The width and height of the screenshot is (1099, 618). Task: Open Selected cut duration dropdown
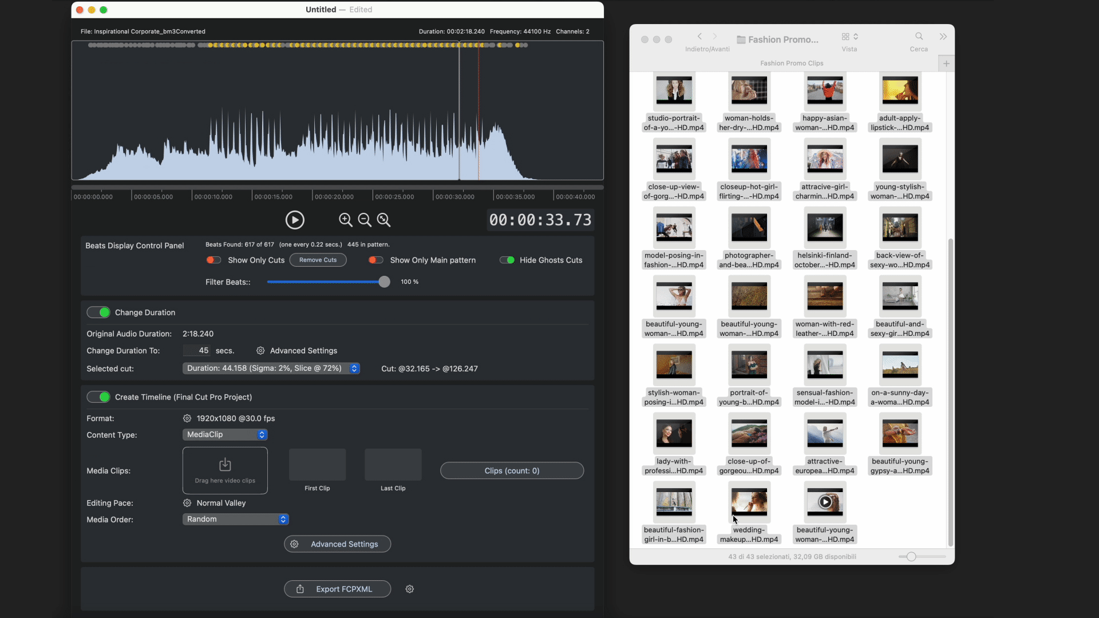click(x=271, y=369)
